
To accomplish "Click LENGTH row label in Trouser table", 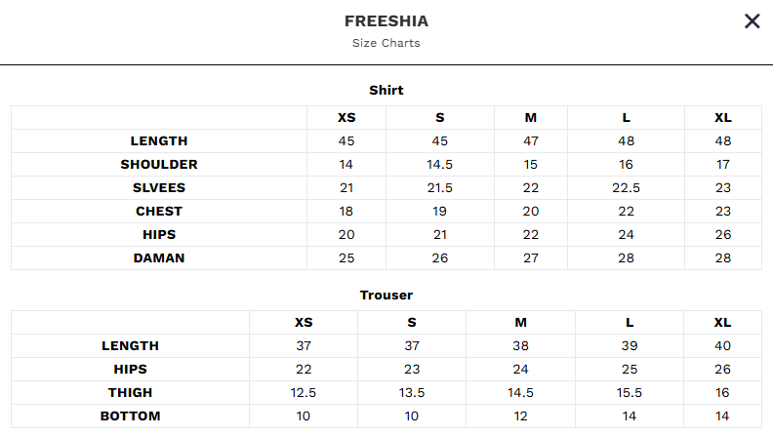I will (x=130, y=346).
